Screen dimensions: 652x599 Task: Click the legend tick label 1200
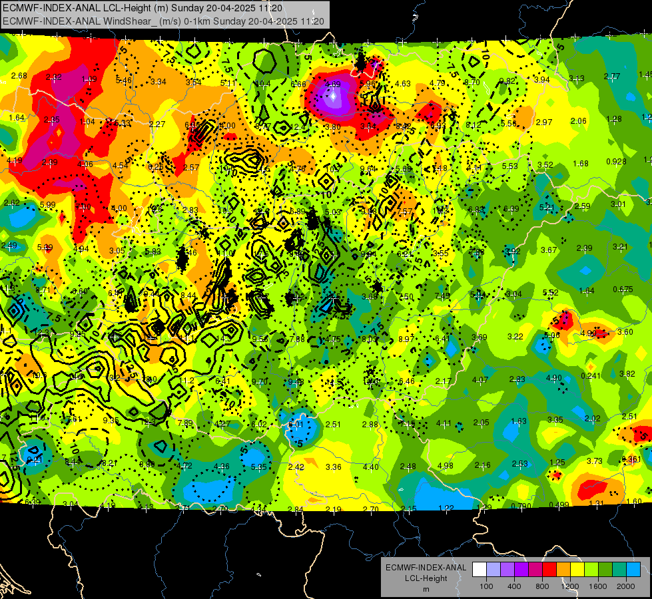569,586
